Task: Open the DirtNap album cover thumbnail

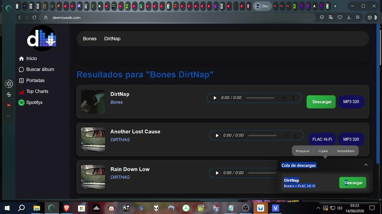Action: [93, 102]
